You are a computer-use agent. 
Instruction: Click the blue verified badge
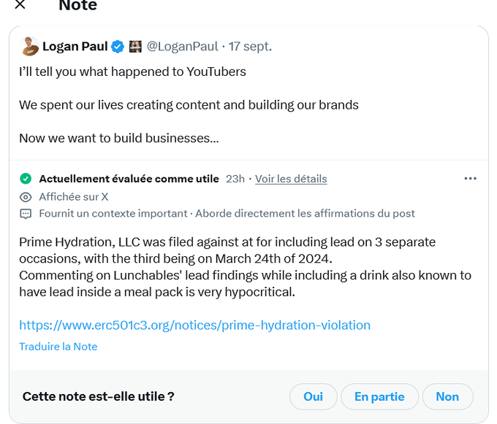[x=118, y=47]
